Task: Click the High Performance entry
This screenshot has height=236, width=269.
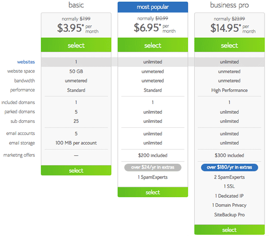Action: pyautogui.click(x=230, y=90)
